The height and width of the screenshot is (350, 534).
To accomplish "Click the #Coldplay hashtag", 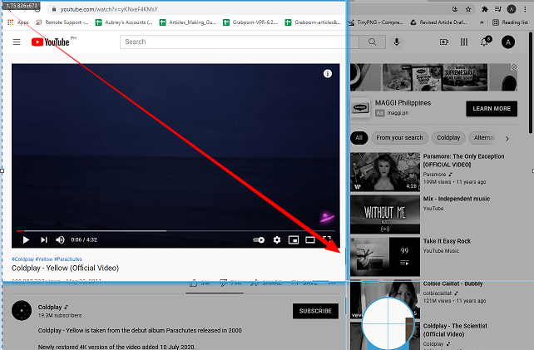I will 22,259.
